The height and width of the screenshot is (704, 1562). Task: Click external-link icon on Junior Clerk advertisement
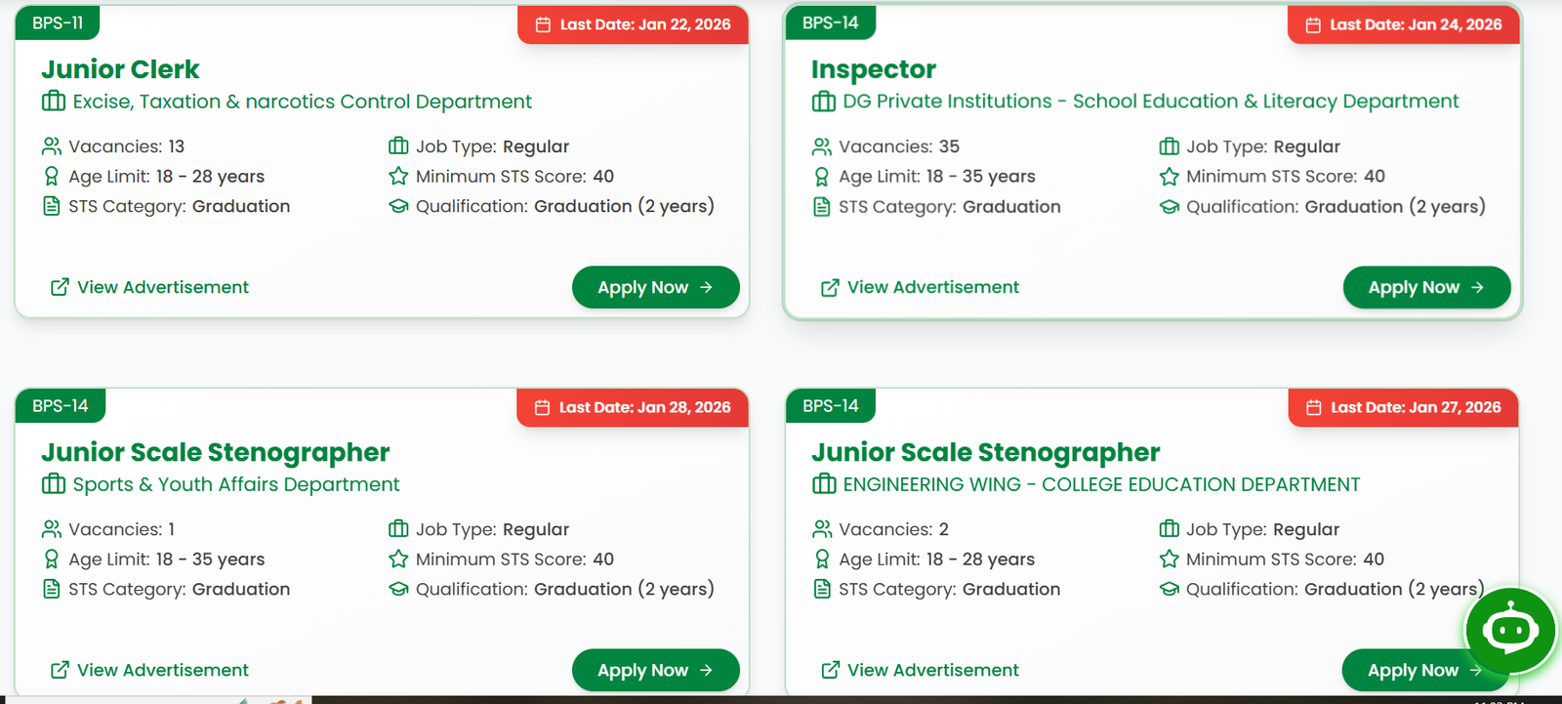(x=60, y=287)
